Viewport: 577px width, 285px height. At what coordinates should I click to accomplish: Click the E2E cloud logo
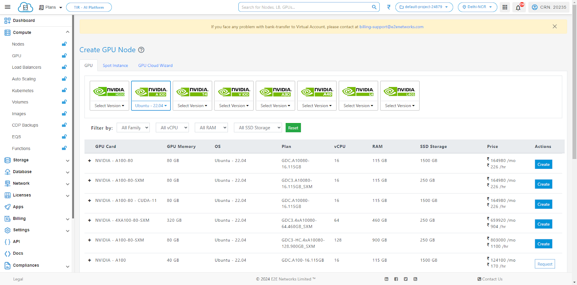point(26,7)
